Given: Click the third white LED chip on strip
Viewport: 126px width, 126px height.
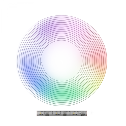Looking at the screenshot, I should [74, 113].
